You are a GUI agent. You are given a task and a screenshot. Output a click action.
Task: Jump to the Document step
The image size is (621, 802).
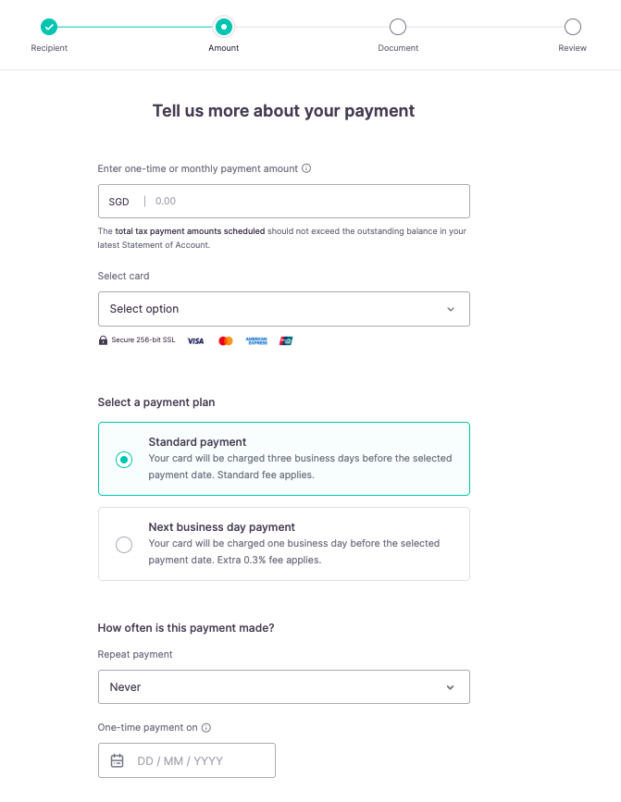[398, 27]
